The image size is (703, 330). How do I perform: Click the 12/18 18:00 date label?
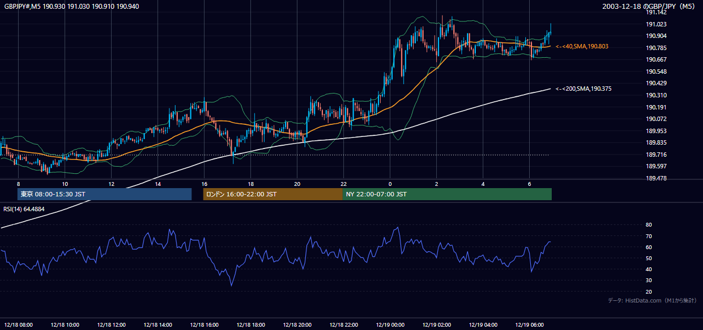tap(251, 324)
